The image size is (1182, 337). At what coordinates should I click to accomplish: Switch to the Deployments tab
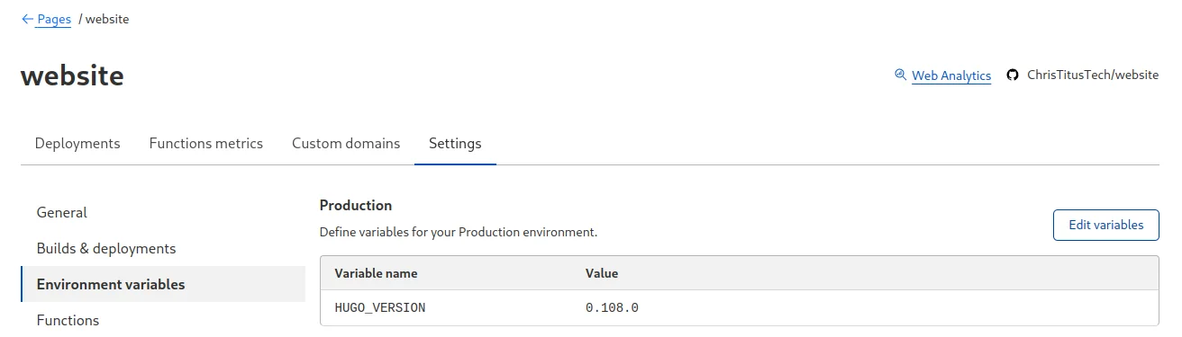77,143
